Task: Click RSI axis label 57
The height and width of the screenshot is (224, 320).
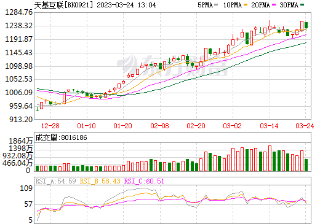Action: pyautogui.click(x=28, y=204)
